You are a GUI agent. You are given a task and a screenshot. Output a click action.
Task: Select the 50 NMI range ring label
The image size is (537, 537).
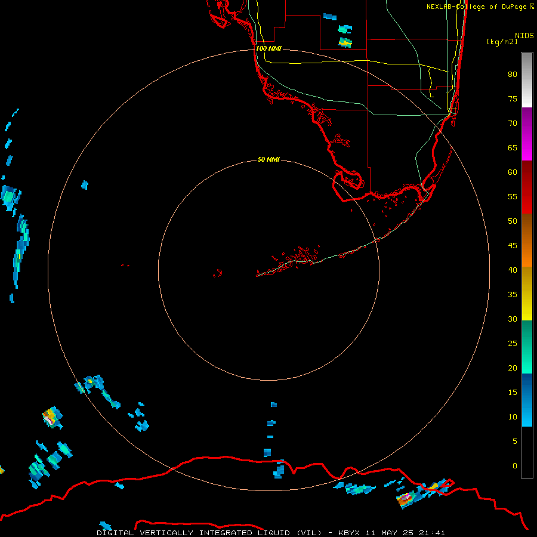[268, 159]
